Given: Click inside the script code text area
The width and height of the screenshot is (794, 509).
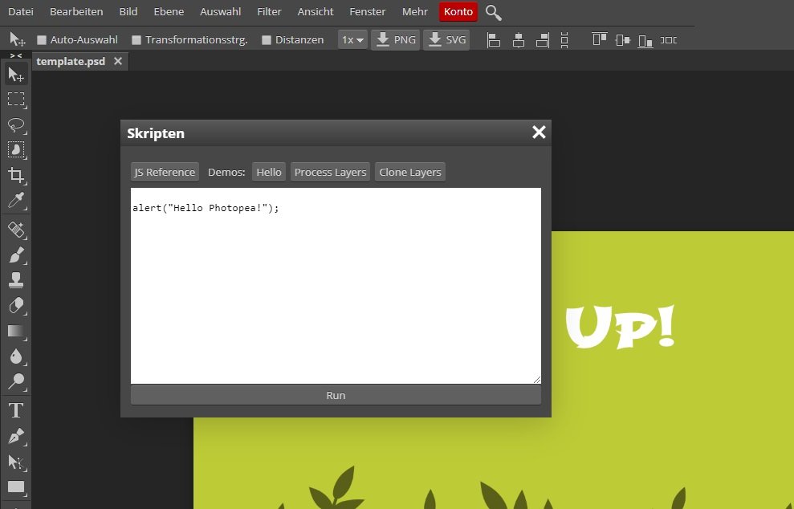Looking at the screenshot, I should click(x=336, y=286).
